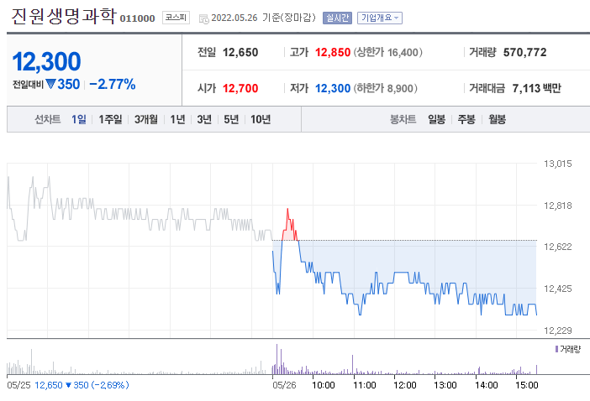590x401 pixels.
Task: Click the 05/26 date label on x-axis
Action: click(284, 385)
